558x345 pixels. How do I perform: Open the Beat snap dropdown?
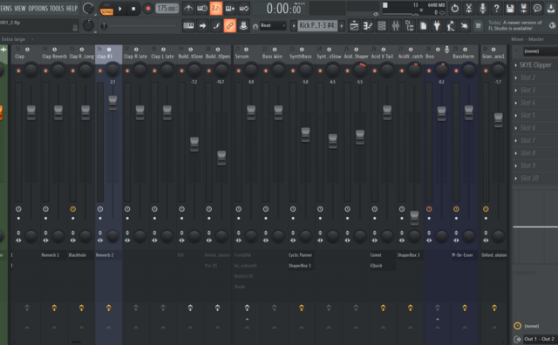[273, 25]
